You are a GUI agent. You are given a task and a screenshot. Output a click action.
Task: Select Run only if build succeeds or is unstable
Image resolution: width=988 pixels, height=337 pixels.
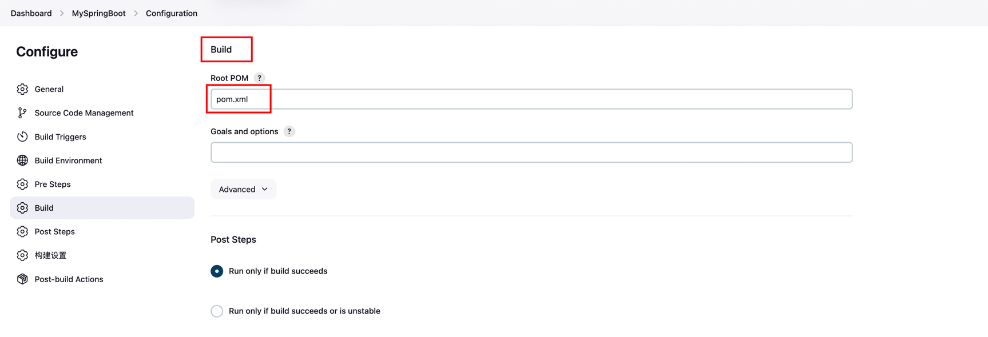click(x=217, y=311)
